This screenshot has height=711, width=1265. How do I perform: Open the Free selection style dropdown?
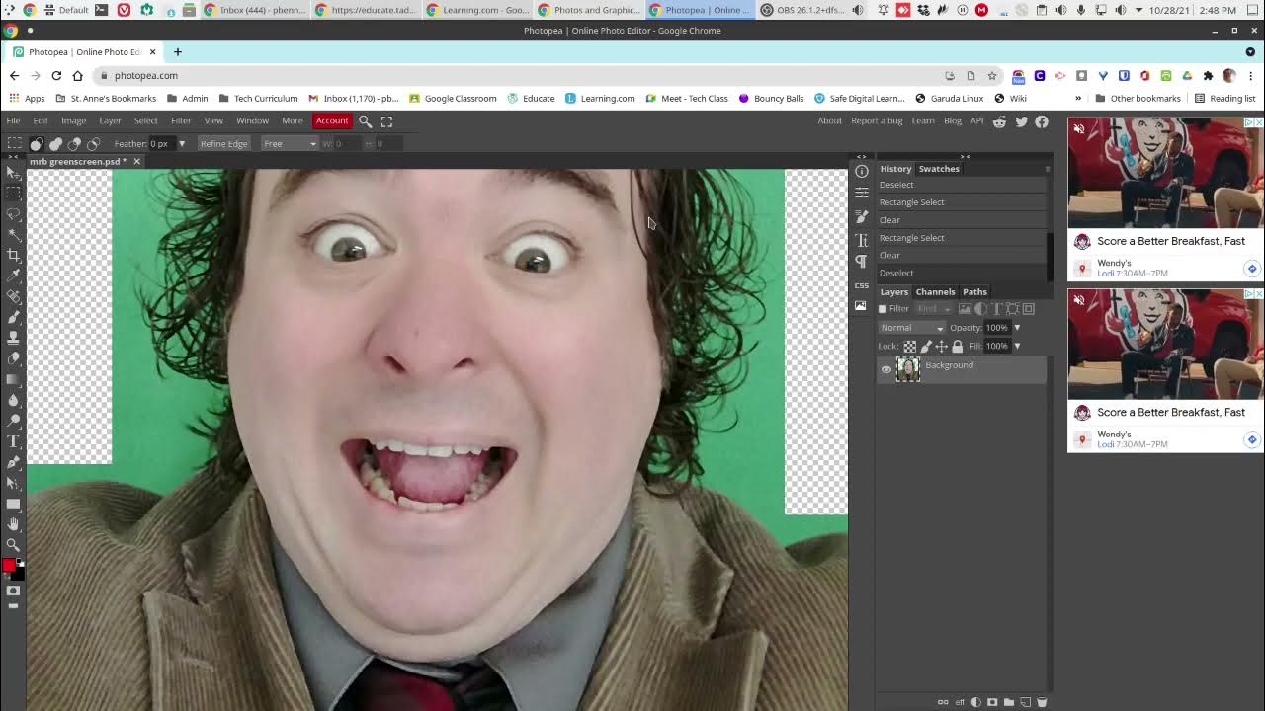[289, 144]
